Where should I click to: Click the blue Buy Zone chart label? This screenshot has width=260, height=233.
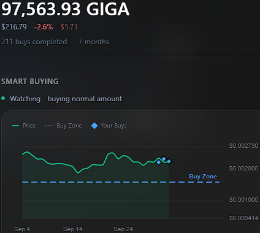(203, 177)
